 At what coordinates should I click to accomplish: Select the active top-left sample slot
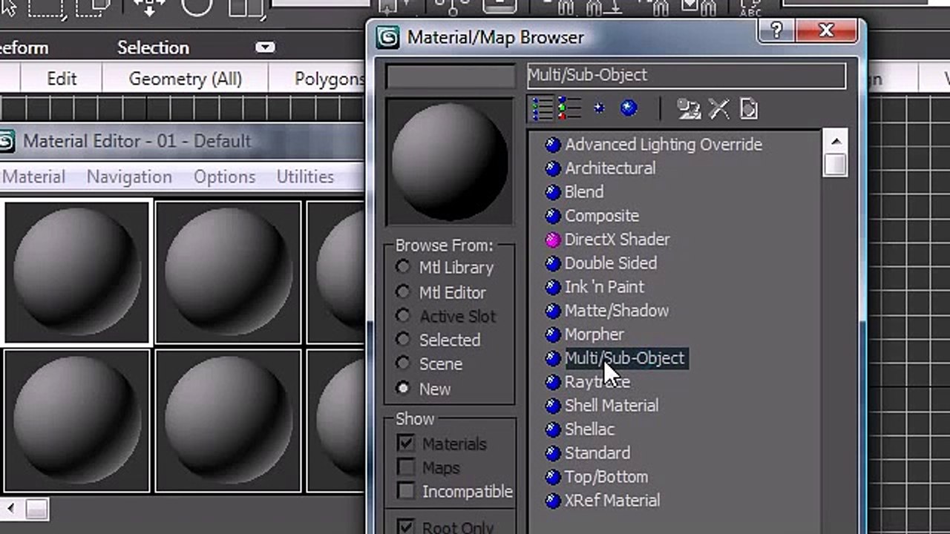click(x=76, y=272)
